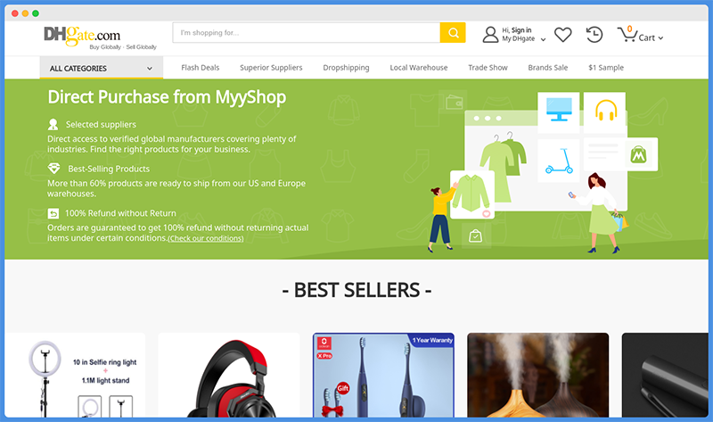Click the Selected suppliers person icon

pos(53,124)
